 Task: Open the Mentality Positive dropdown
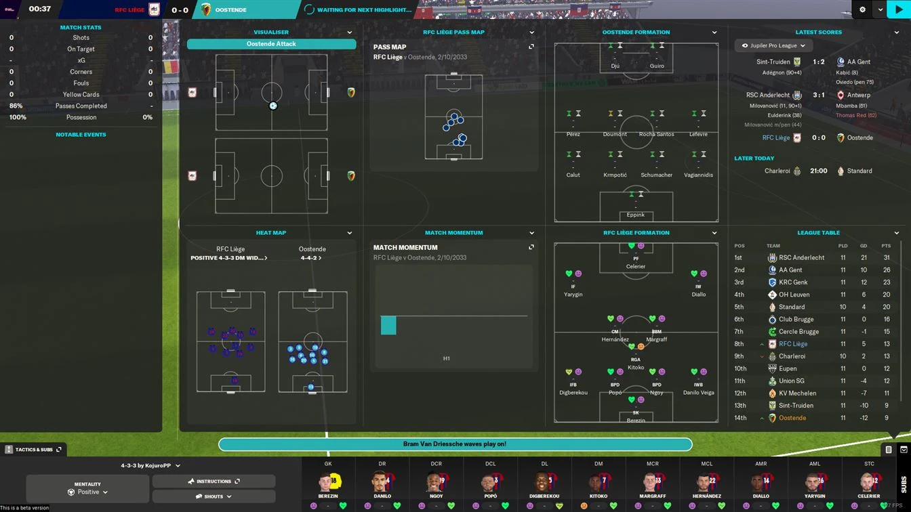(87, 488)
